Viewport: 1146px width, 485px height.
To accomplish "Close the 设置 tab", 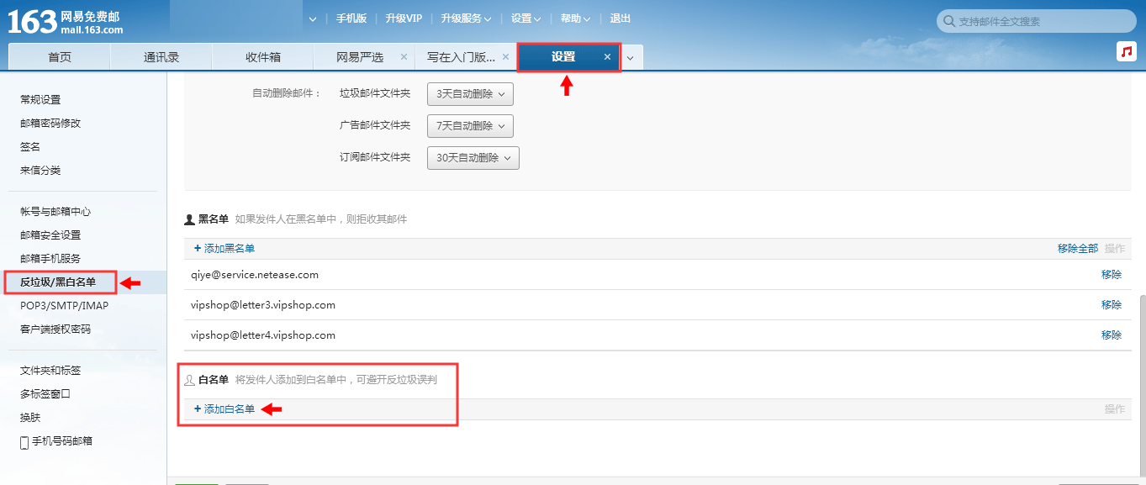I will 607,57.
